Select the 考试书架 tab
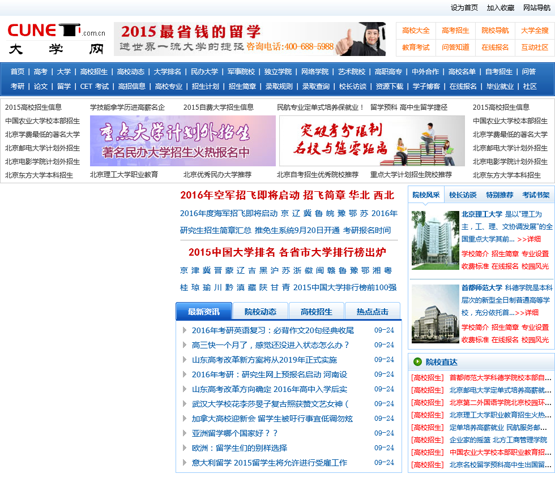The height and width of the screenshot is (504, 555). 536,195
